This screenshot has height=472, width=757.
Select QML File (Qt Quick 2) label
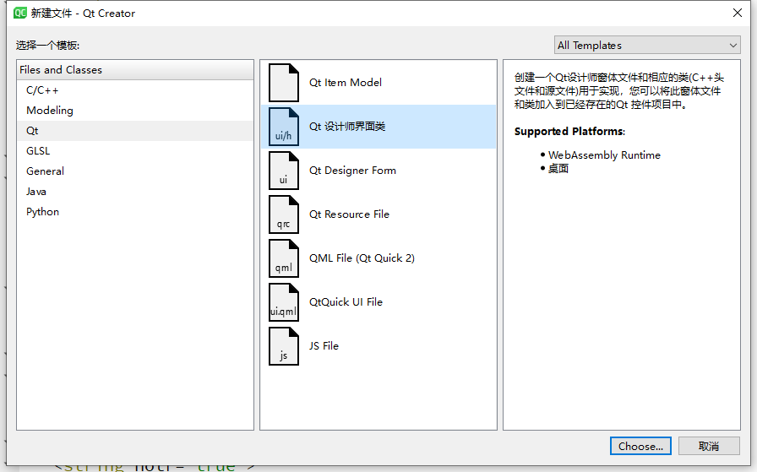click(x=362, y=258)
